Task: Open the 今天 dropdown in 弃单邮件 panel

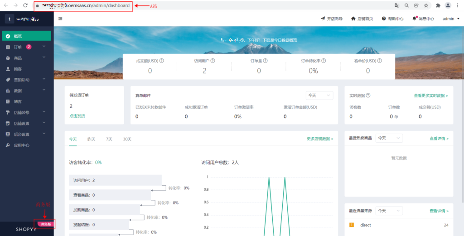Action: coord(319,96)
